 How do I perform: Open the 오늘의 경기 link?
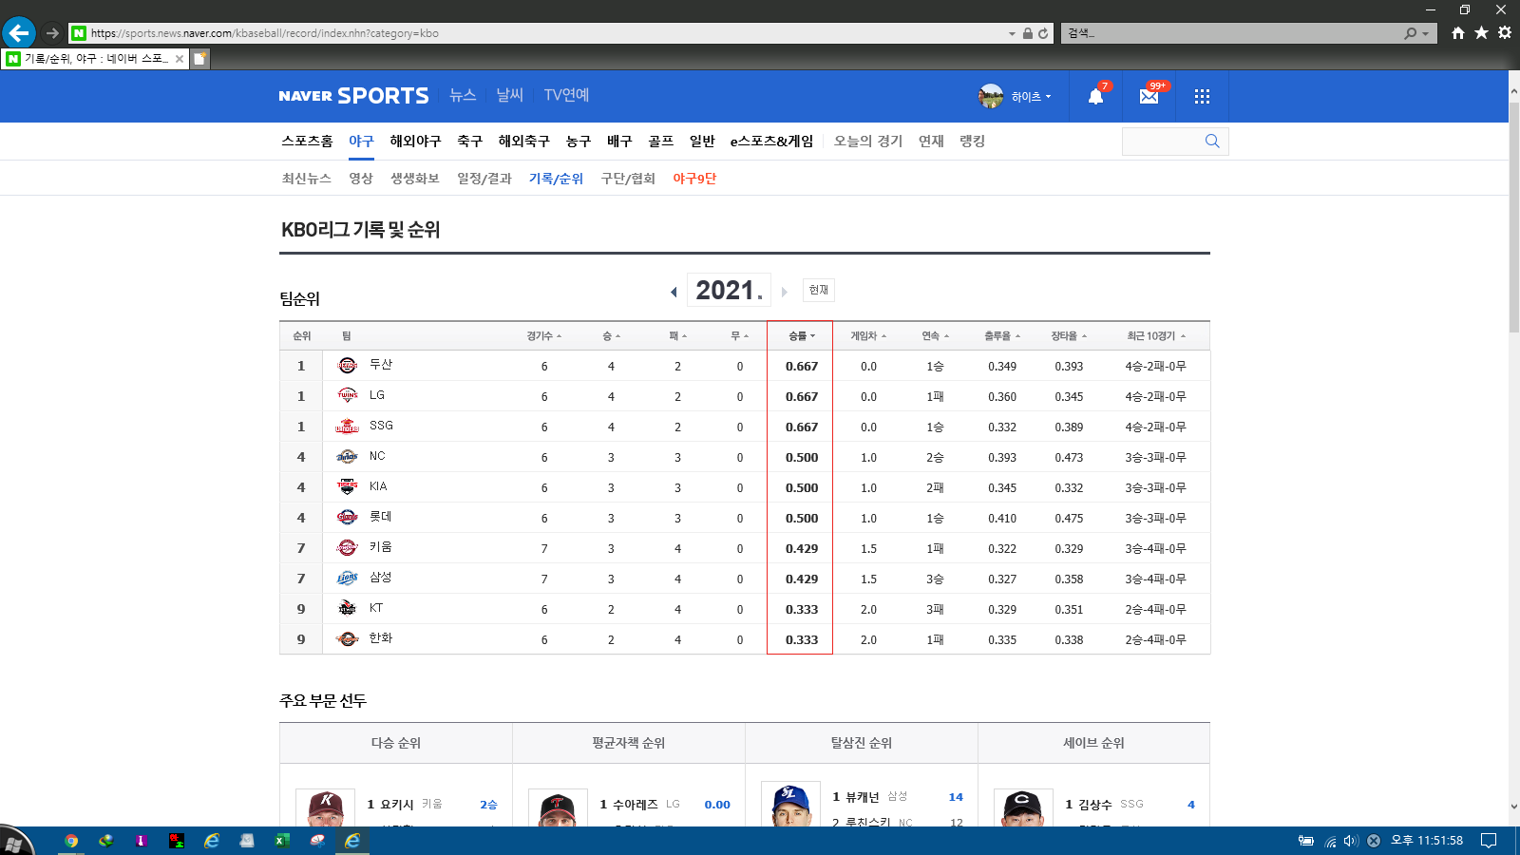(x=868, y=141)
